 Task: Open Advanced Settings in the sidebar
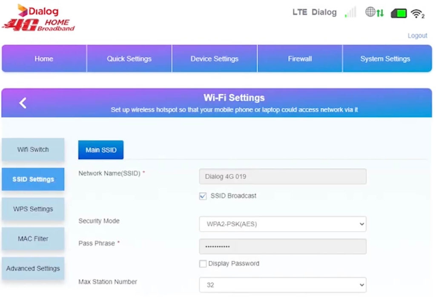(33, 268)
